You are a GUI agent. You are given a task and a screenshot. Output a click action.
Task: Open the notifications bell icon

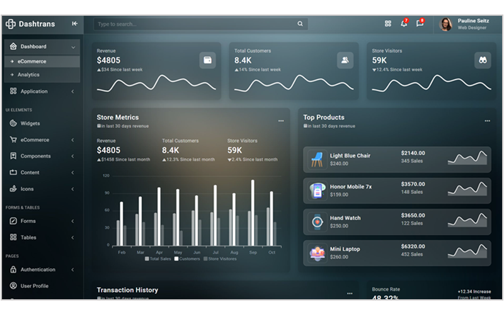pyautogui.click(x=404, y=24)
